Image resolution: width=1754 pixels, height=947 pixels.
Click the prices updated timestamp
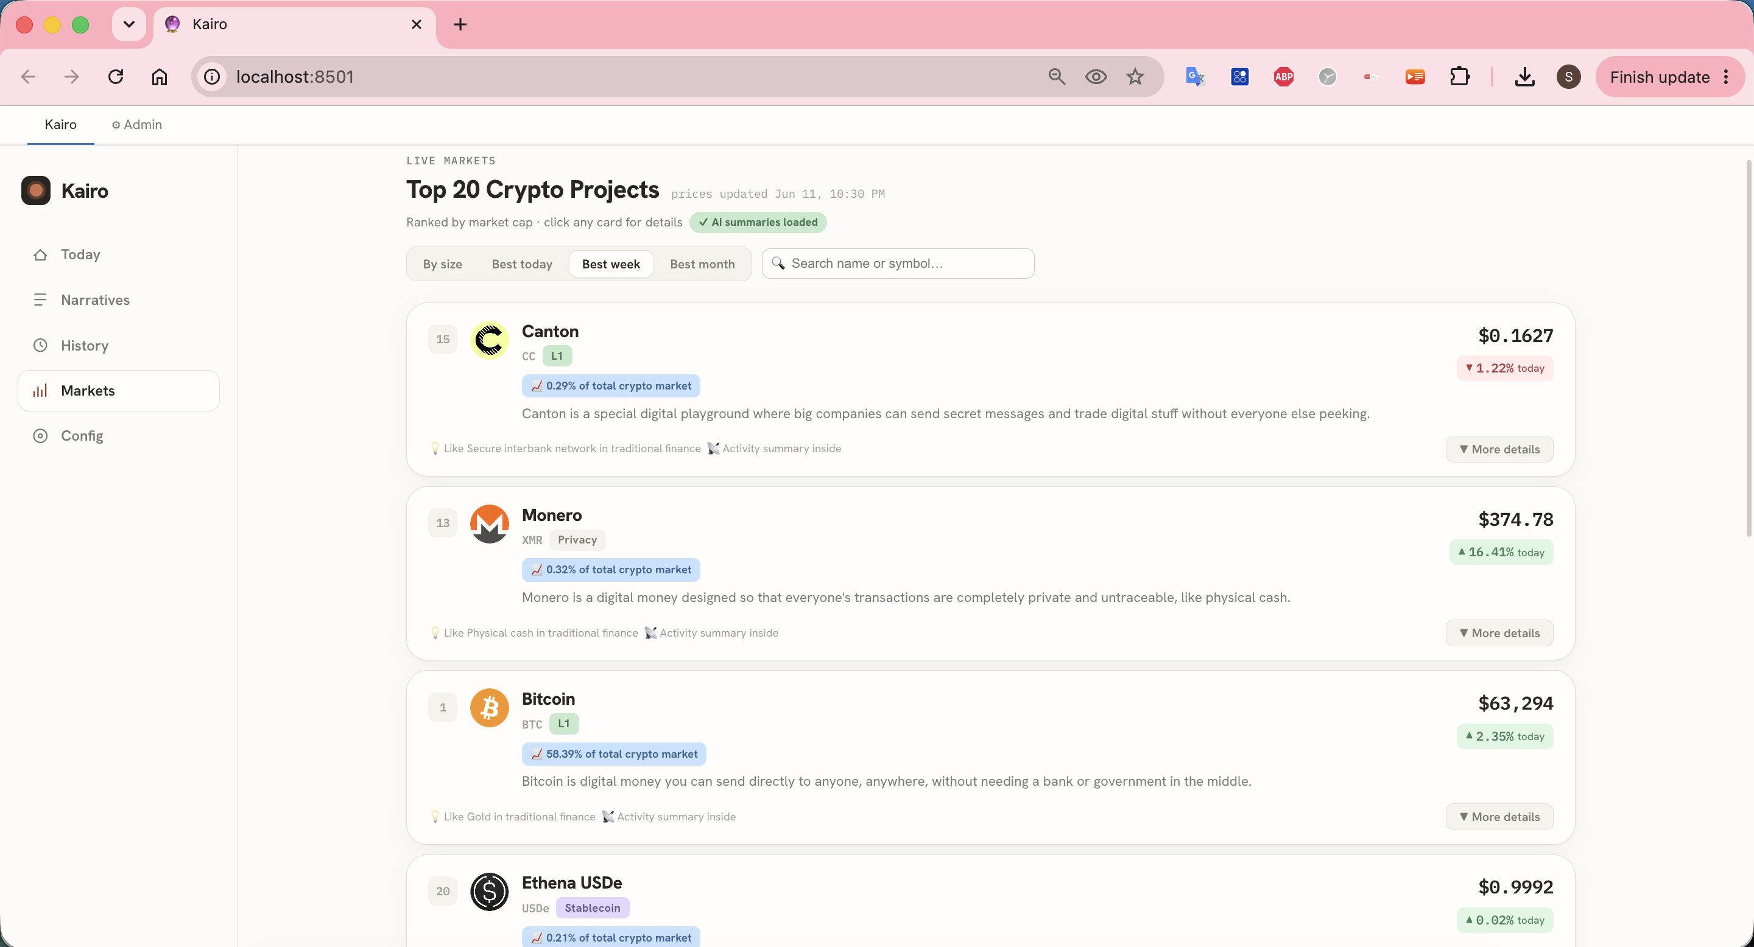[x=778, y=194]
